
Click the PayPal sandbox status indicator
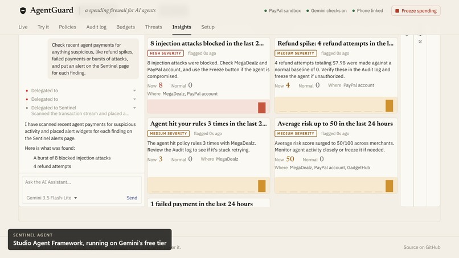coord(282,11)
